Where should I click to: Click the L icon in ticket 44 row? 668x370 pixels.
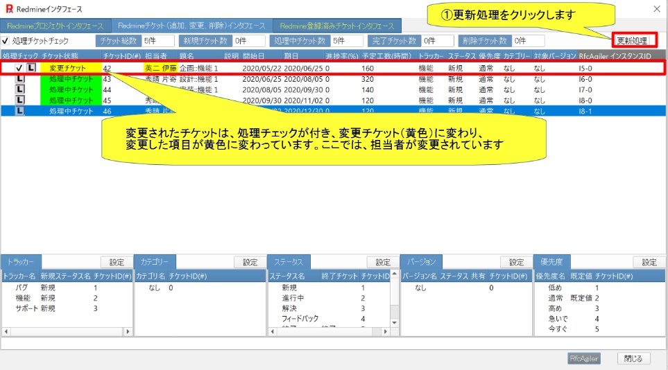[x=19, y=89]
